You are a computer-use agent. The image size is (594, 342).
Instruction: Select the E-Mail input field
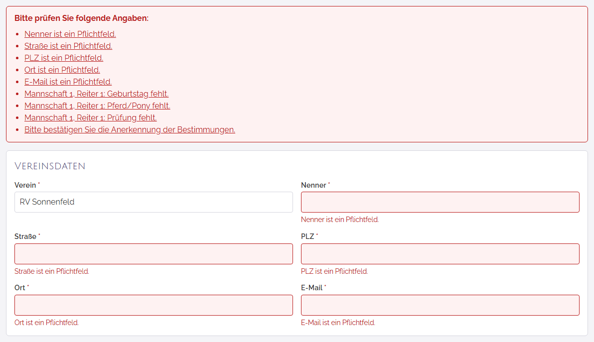tap(440, 305)
